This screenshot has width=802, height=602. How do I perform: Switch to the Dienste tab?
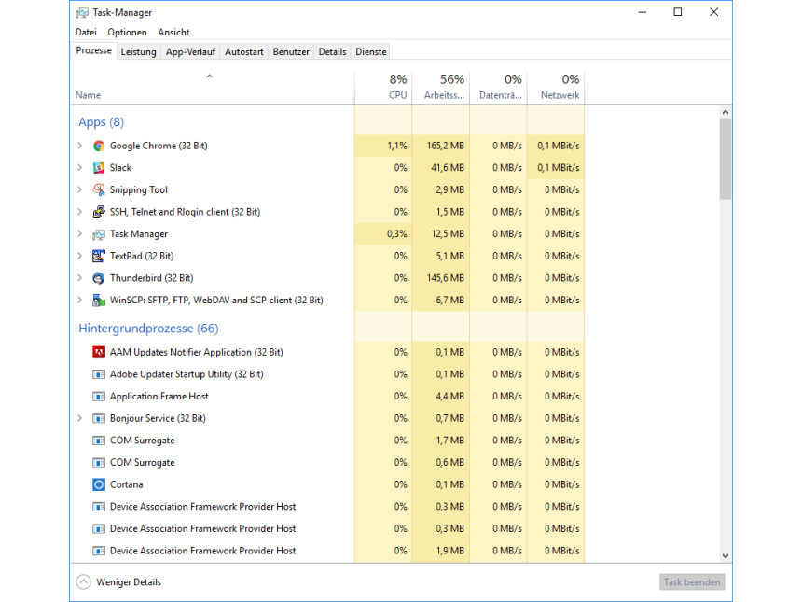tap(371, 51)
